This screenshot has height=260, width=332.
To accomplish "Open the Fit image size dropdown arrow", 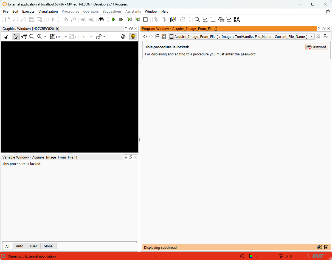I will tap(66, 37).
